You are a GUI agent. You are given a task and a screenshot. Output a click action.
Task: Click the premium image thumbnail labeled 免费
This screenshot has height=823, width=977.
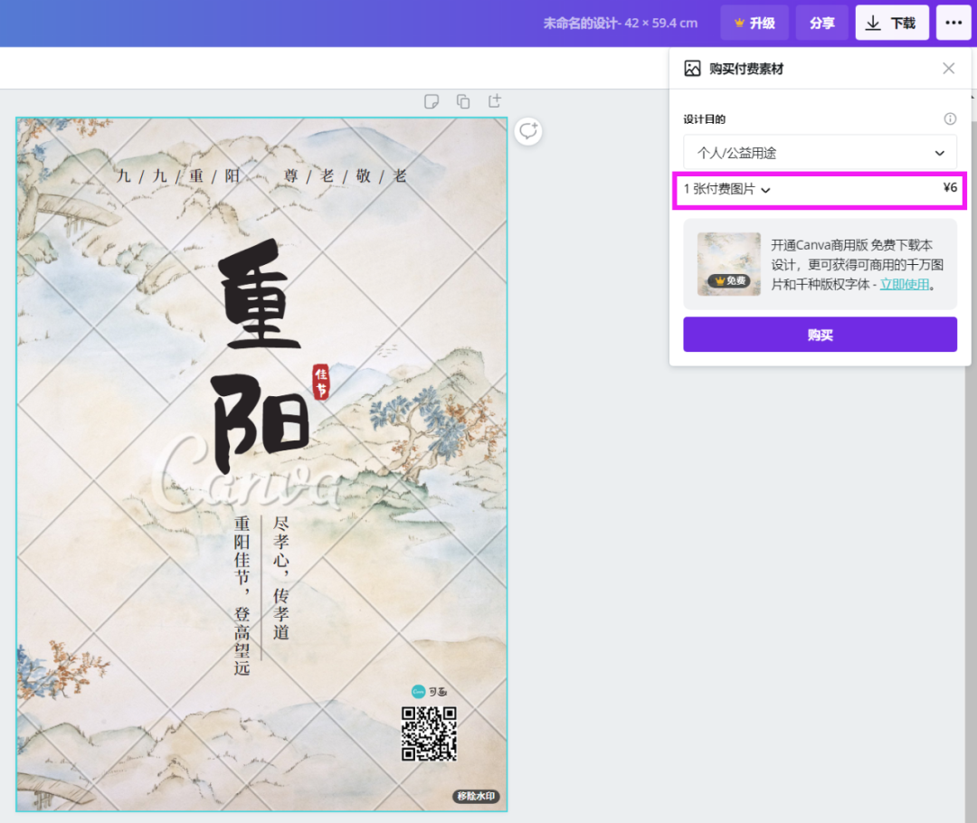point(728,264)
